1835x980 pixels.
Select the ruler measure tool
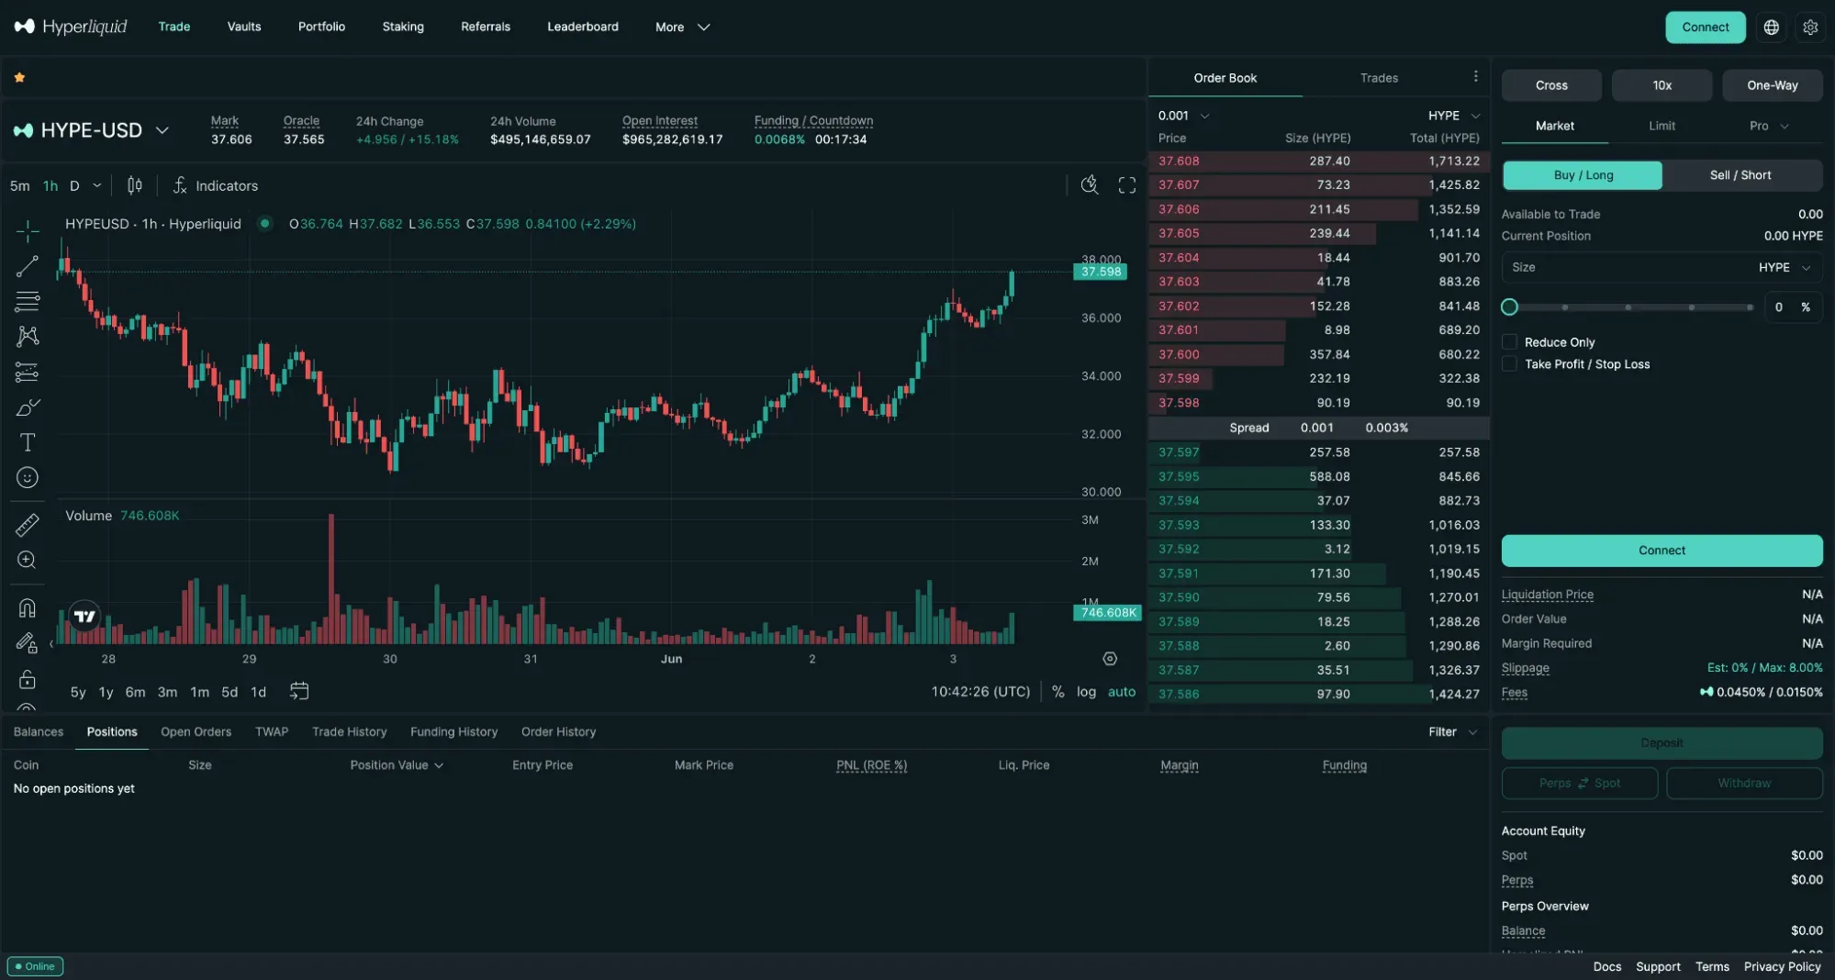coord(28,525)
